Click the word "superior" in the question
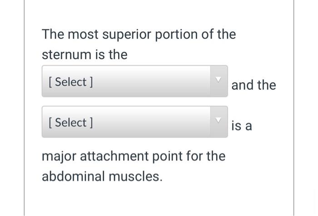This screenshot has height=216, width=318. click(129, 34)
